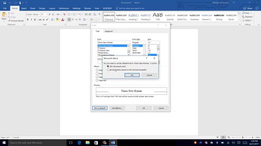The width and height of the screenshot is (261, 146).
Task: Open the ribbon font name dropdown
Action: tap(40, 15)
